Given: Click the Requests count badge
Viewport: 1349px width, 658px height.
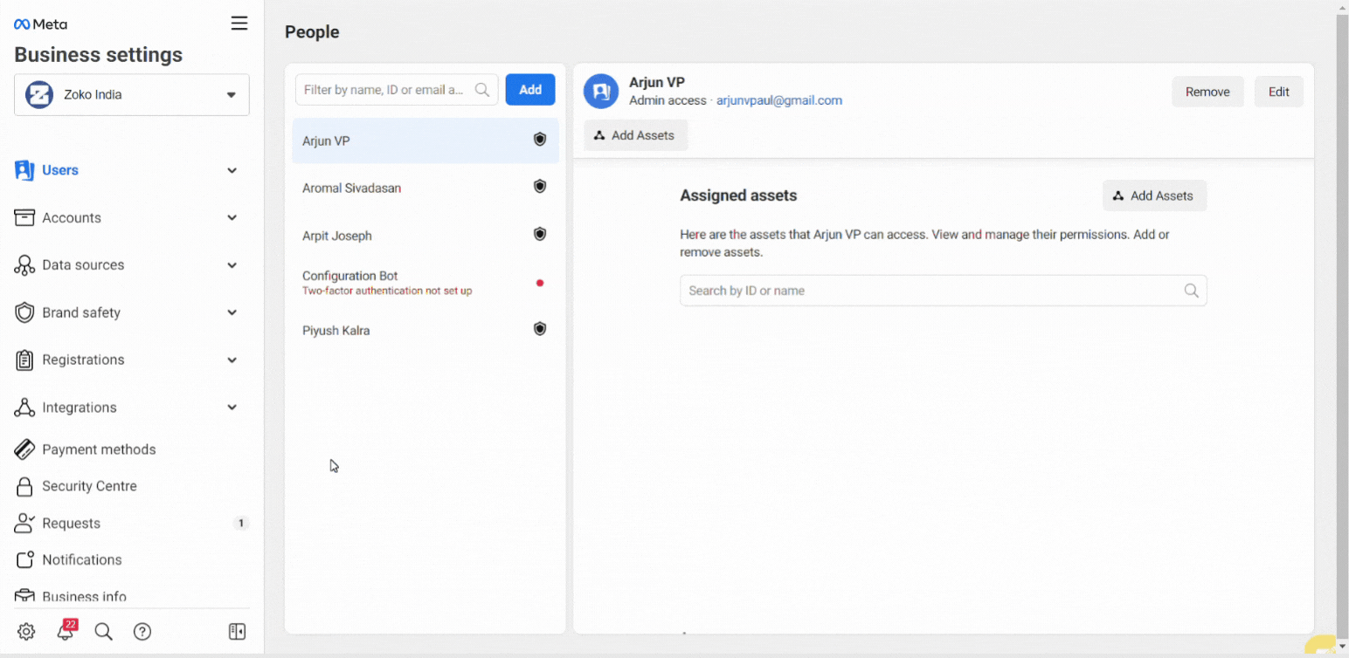Looking at the screenshot, I should [x=240, y=524].
